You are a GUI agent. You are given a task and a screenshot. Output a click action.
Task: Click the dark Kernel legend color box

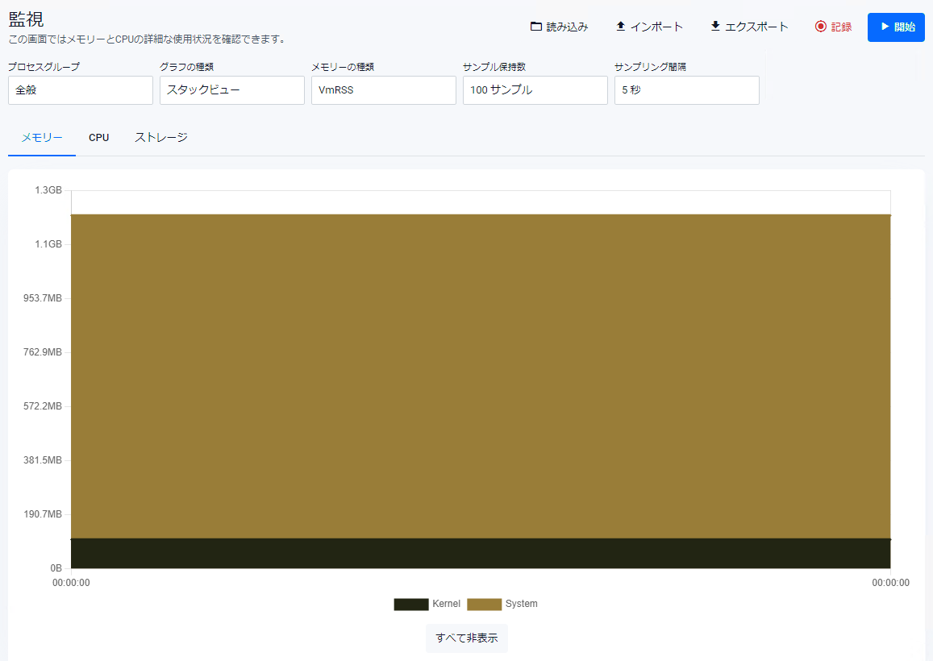(411, 605)
